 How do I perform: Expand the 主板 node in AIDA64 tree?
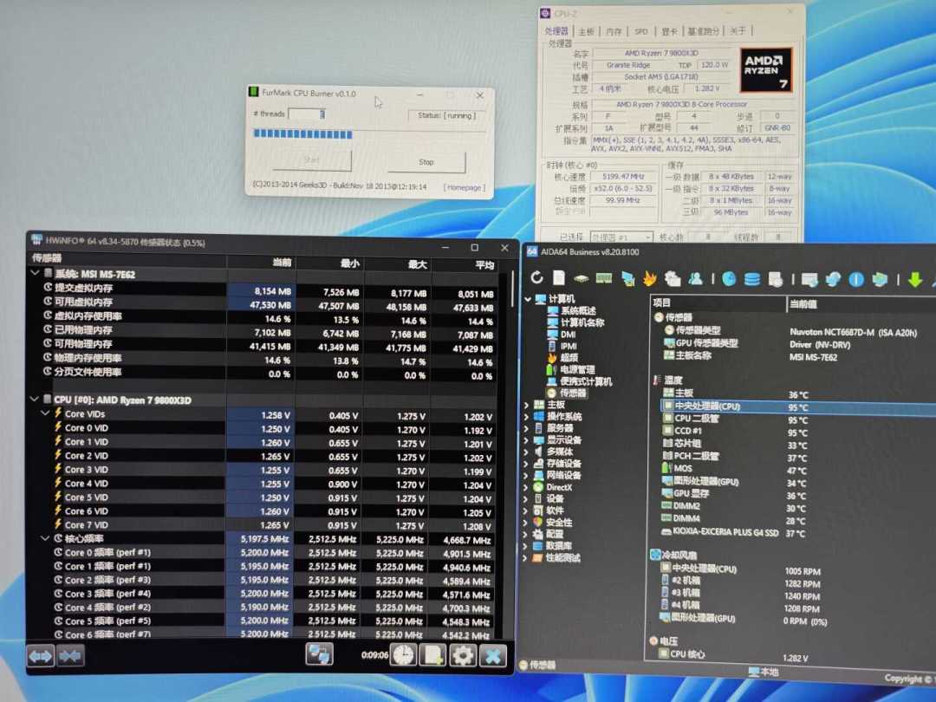pyautogui.click(x=526, y=405)
